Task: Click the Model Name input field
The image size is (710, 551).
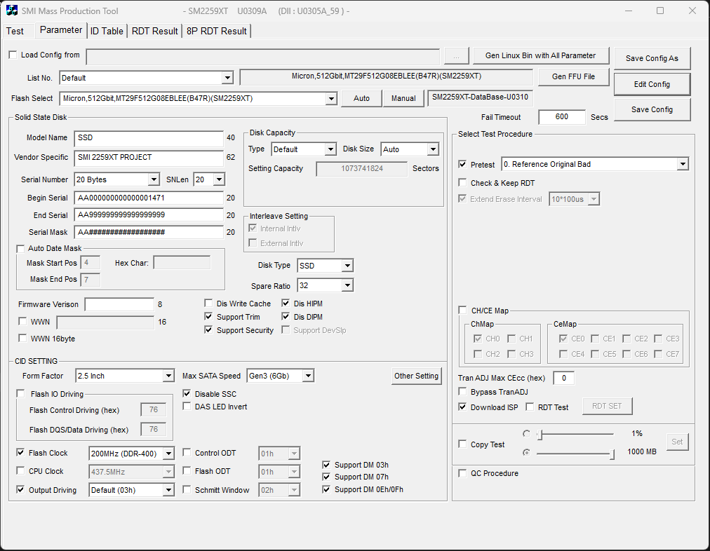Action: point(149,138)
